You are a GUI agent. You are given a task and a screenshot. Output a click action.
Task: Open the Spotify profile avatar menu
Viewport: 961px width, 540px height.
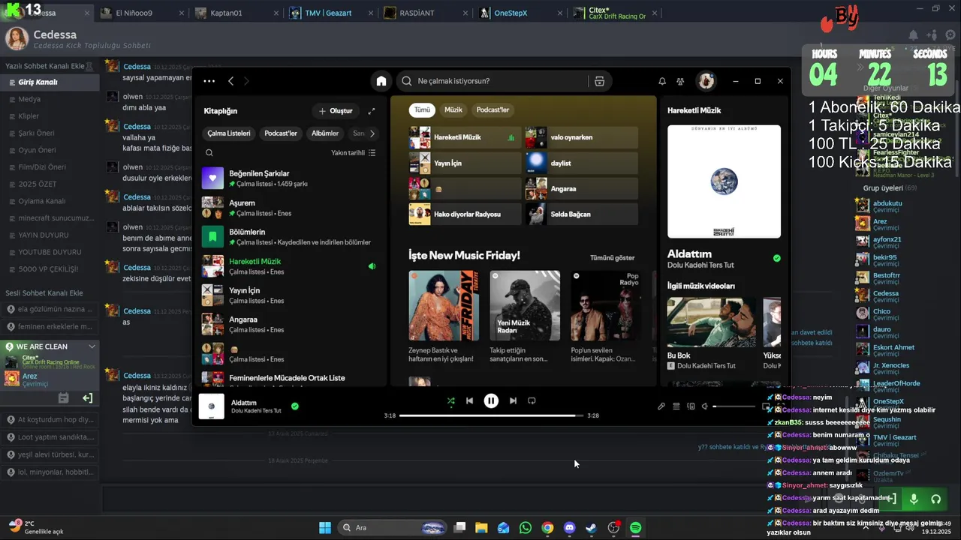706,81
